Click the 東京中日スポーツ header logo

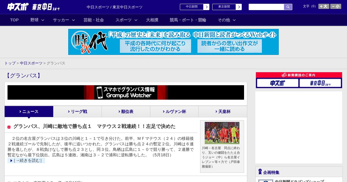pos(46,7)
